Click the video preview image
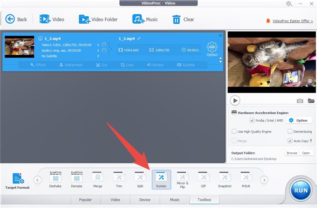The height and width of the screenshot is (208, 317). click(272, 62)
